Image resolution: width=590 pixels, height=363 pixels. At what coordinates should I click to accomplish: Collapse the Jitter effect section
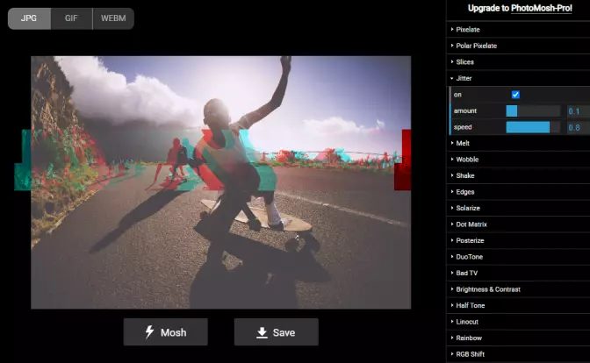coord(518,78)
